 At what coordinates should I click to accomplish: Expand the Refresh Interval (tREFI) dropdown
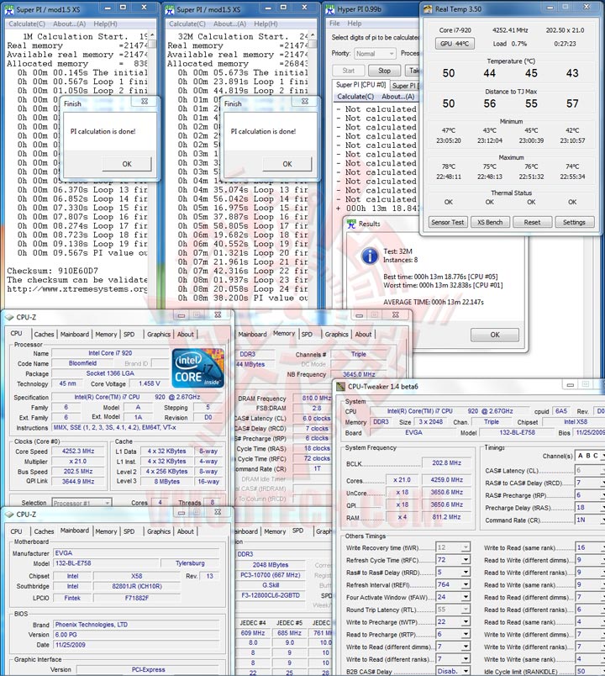[466, 585]
